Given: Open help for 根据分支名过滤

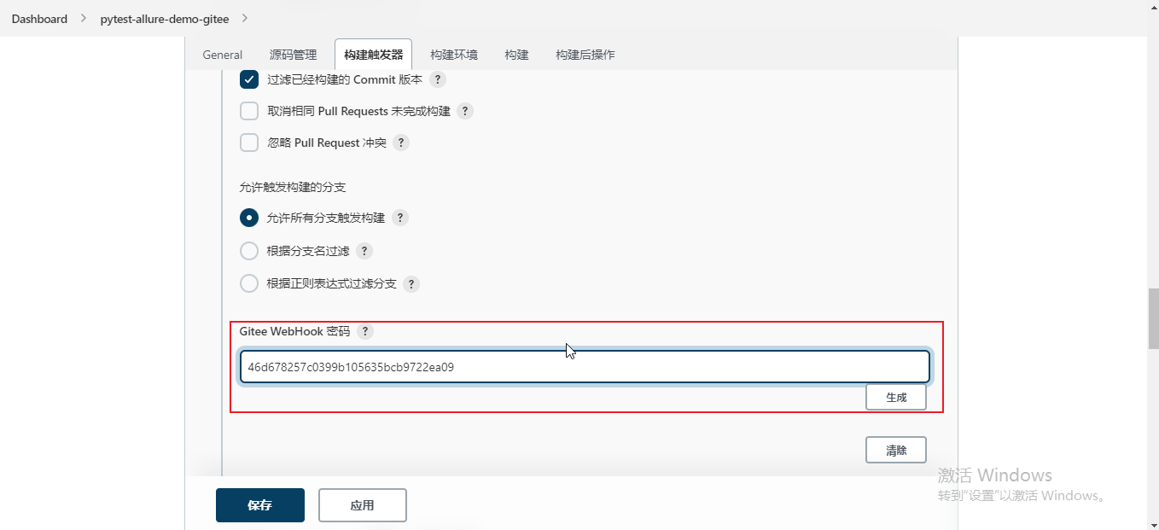Looking at the screenshot, I should [364, 251].
